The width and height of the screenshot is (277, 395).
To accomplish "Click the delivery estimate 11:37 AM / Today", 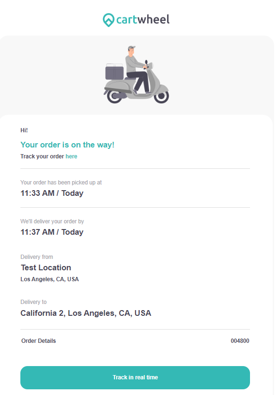I will pos(52,232).
